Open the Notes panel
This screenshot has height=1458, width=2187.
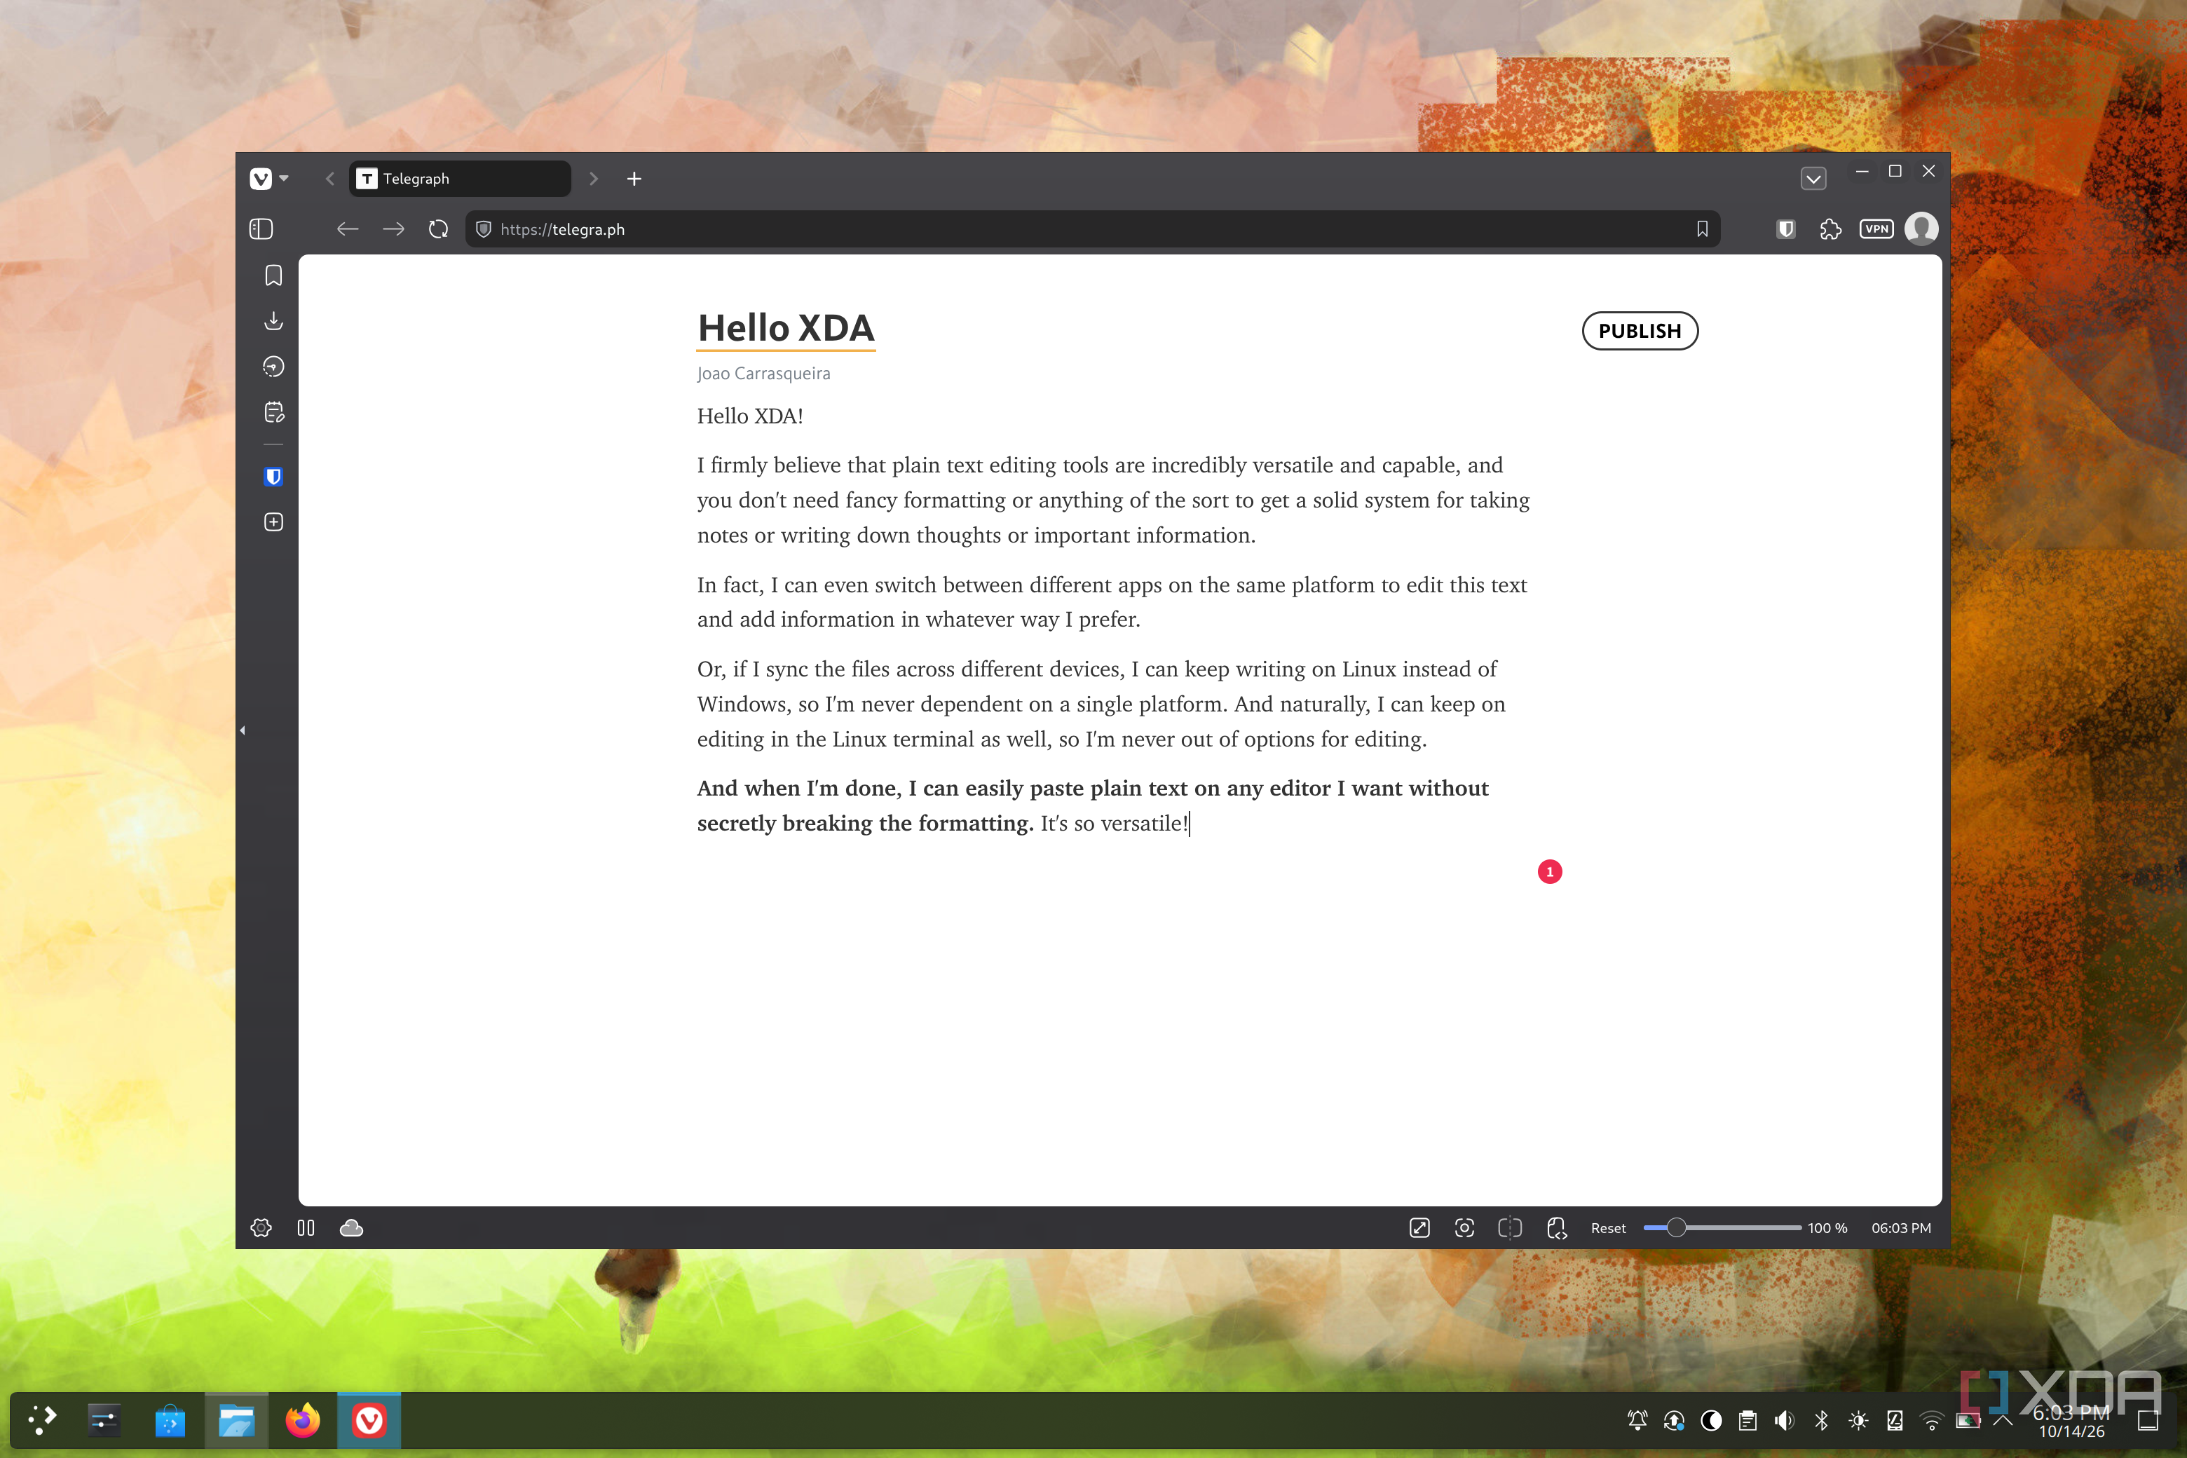coord(273,412)
